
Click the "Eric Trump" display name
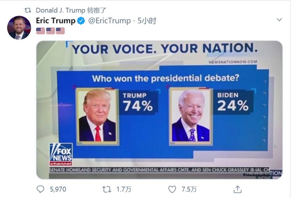click(x=55, y=21)
